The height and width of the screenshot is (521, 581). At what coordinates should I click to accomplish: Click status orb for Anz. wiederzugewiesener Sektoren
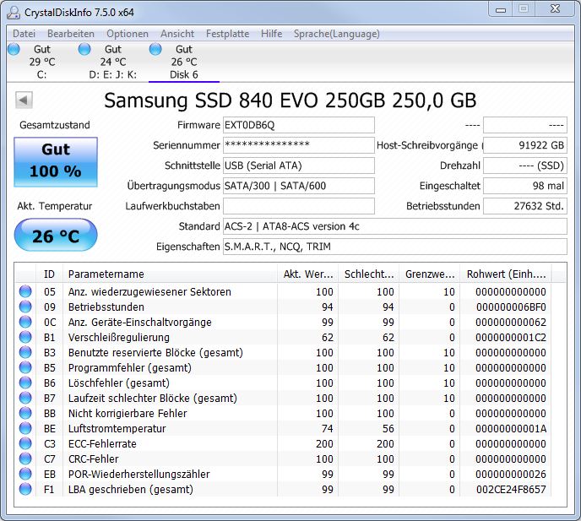[x=25, y=291]
